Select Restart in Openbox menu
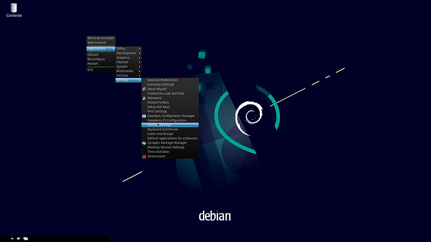 (101, 64)
